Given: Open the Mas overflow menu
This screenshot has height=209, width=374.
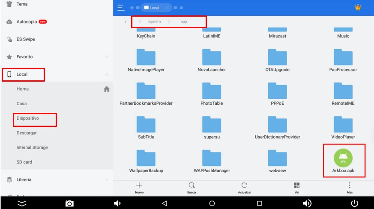Looking at the screenshot, I should coord(350,185).
